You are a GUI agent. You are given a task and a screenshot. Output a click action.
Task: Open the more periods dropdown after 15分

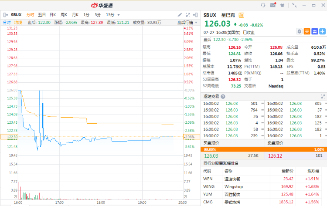click(119, 15)
